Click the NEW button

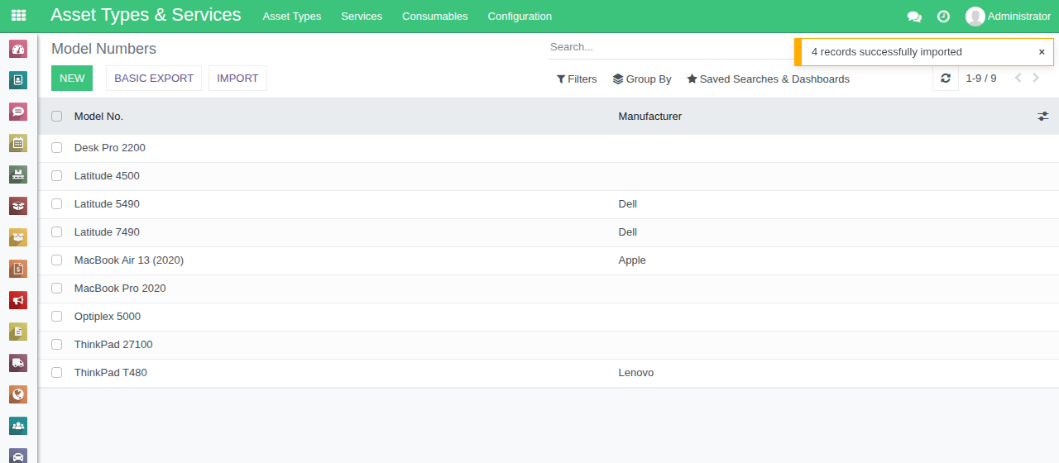[72, 79]
